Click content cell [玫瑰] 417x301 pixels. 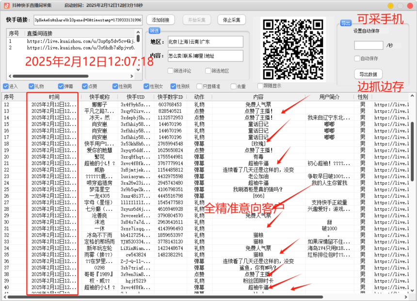point(258,143)
